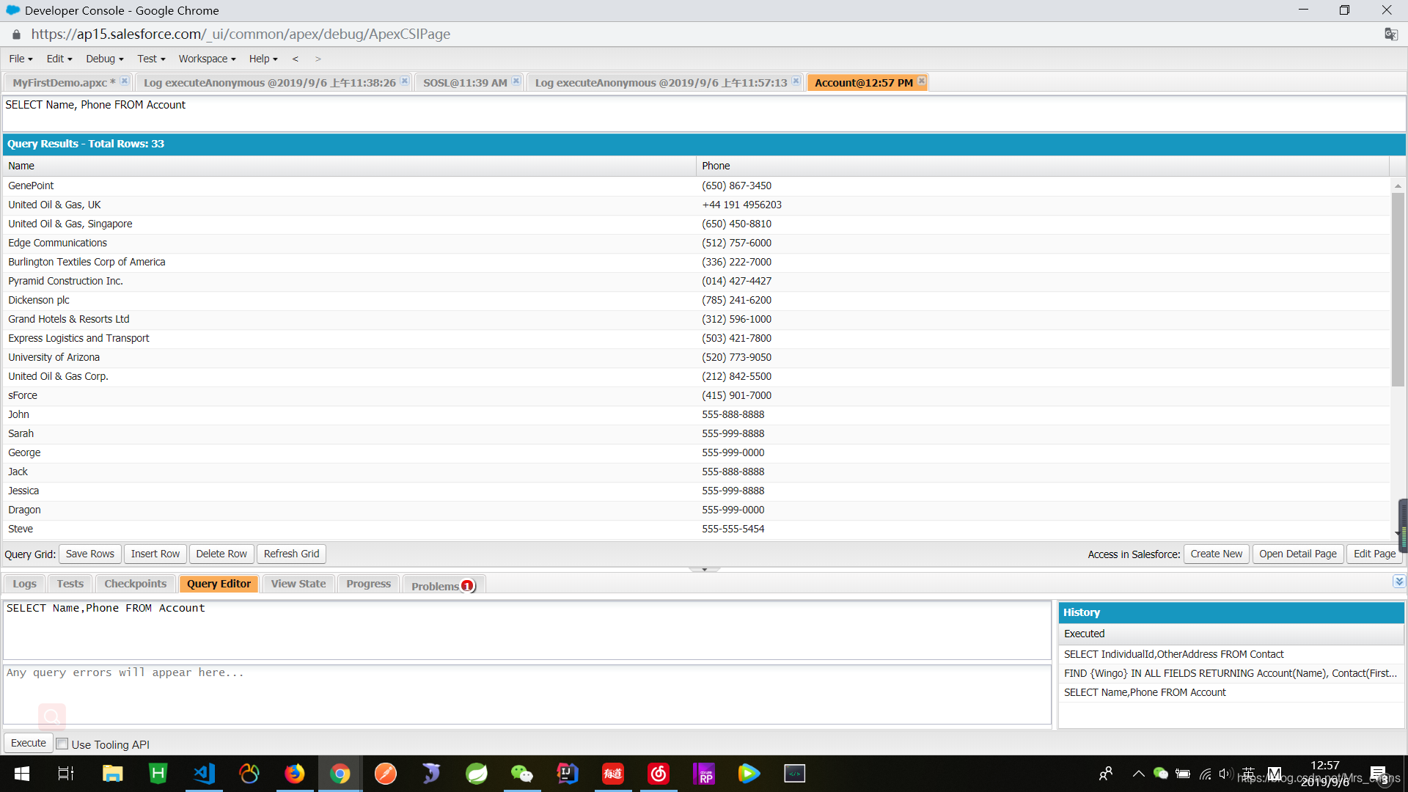Image resolution: width=1408 pixels, height=792 pixels.
Task: Close the SOSL@11:39 AM tab
Action: tap(516, 81)
